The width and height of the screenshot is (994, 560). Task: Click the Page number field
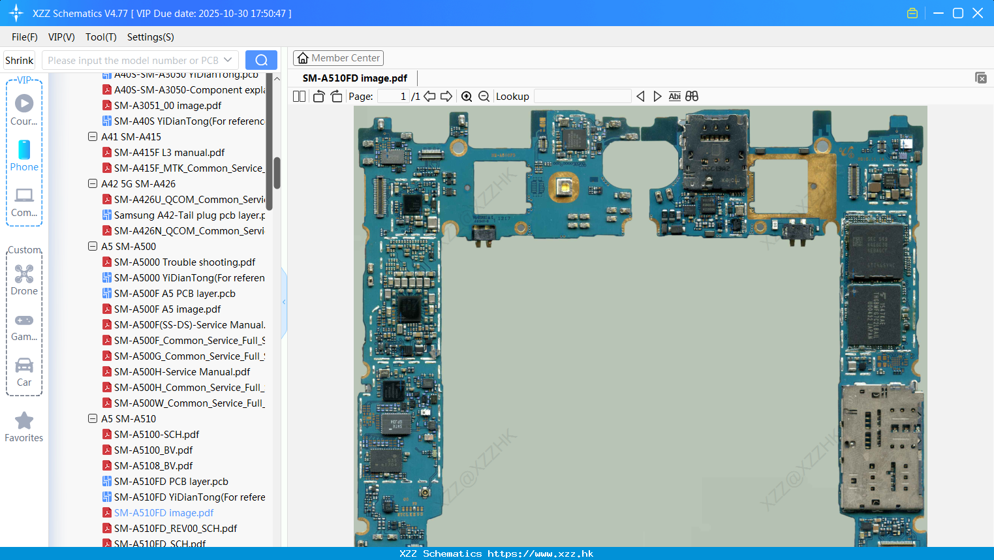coord(394,96)
